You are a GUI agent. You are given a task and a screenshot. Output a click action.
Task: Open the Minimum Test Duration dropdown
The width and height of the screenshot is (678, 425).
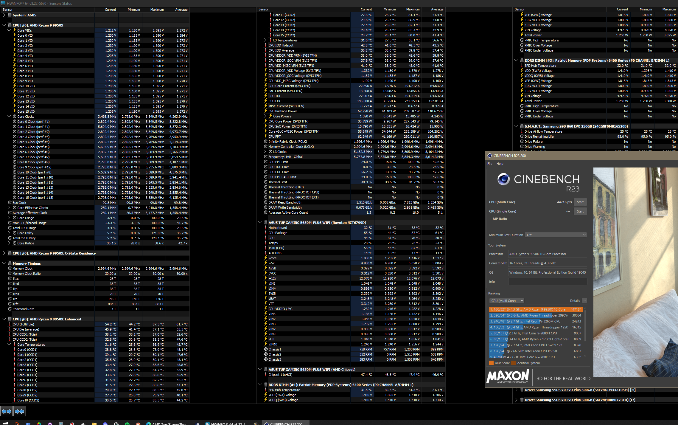(556, 235)
